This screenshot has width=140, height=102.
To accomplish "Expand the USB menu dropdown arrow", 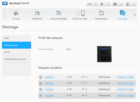I will click(x=95, y=4).
